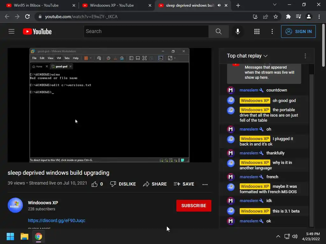Screen dimensions: 326x244
Task: Share the video via SHARE
Action: (155, 184)
